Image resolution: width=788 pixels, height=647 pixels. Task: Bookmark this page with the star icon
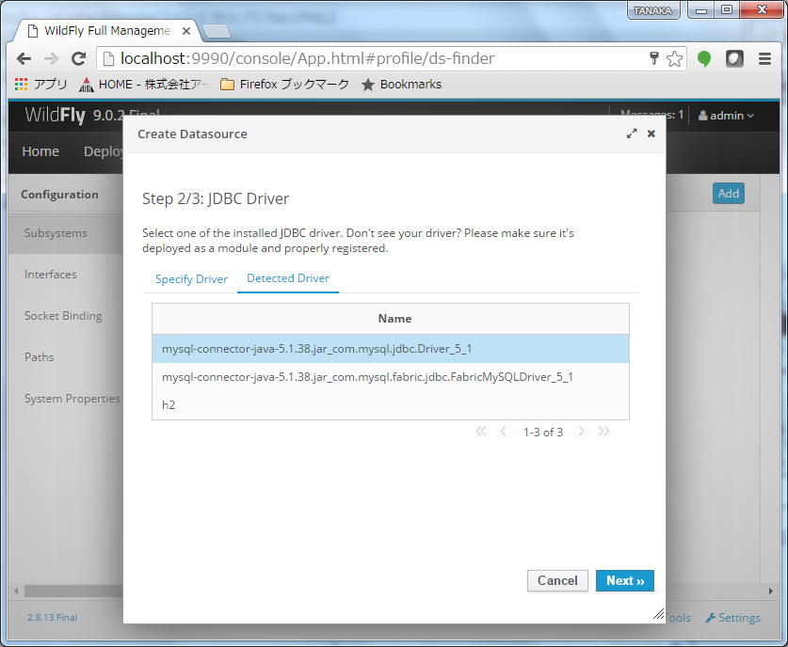(674, 58)
